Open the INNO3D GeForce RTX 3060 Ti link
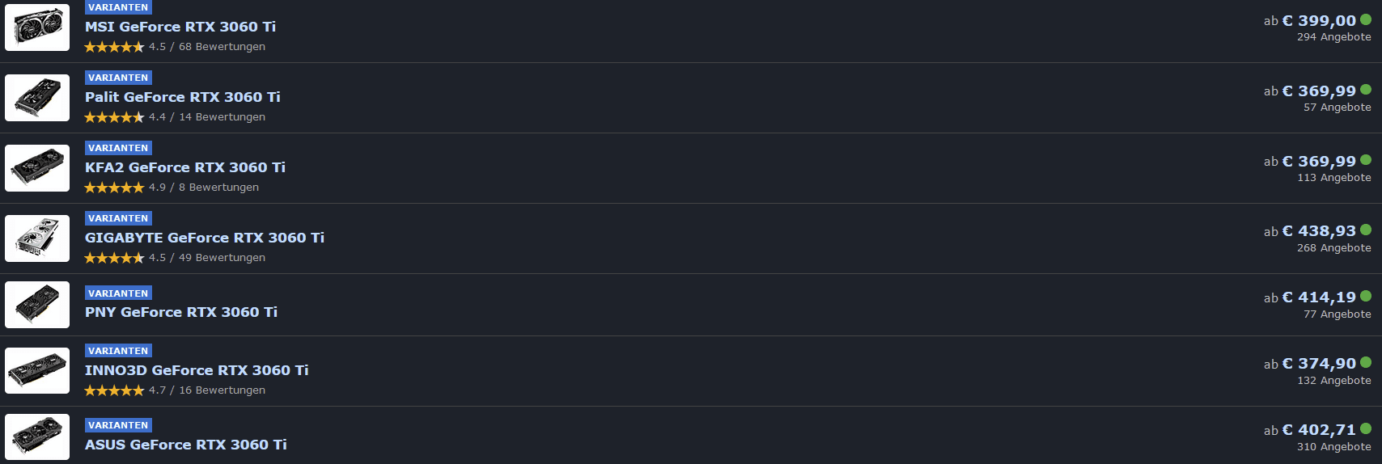1382x464 pixels. [x=197, y=370]
